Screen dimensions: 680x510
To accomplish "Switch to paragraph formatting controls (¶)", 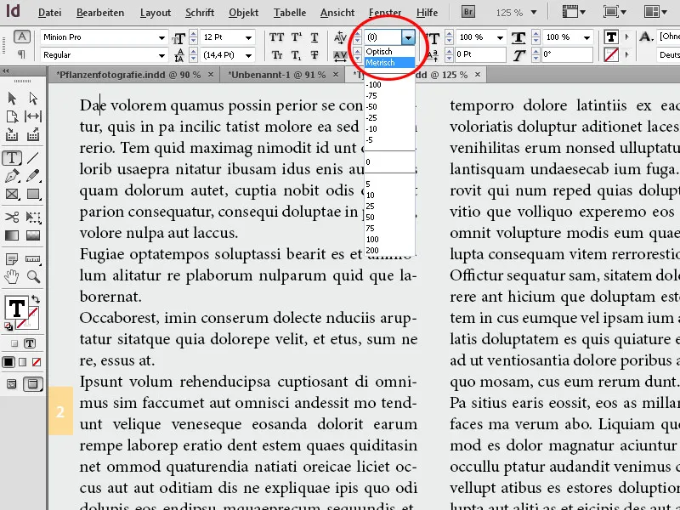I will pos(21,54).
